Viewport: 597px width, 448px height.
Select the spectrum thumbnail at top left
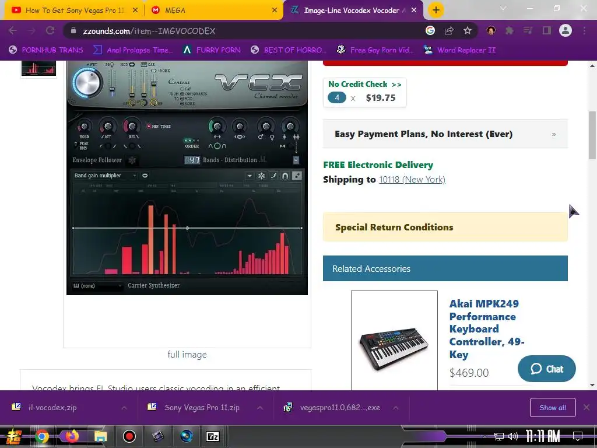[x=38, y=68]
